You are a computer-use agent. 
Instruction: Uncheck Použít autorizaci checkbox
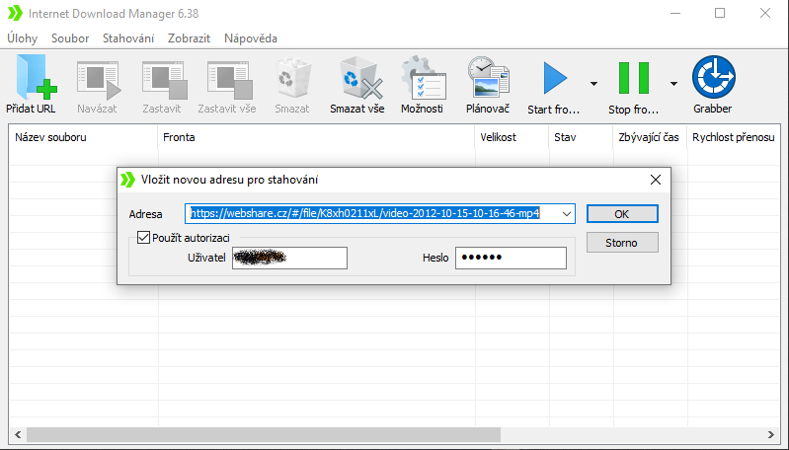point(143,237)
